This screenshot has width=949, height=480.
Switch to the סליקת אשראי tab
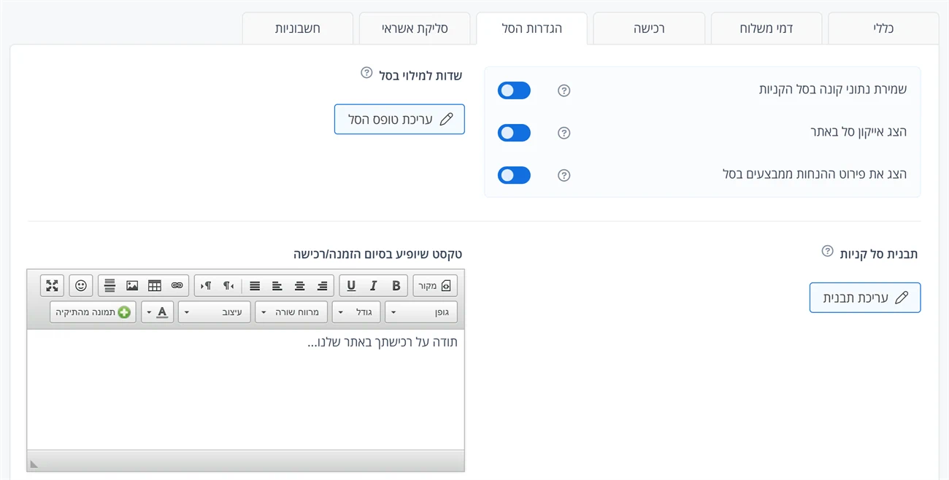coord(415,29)
